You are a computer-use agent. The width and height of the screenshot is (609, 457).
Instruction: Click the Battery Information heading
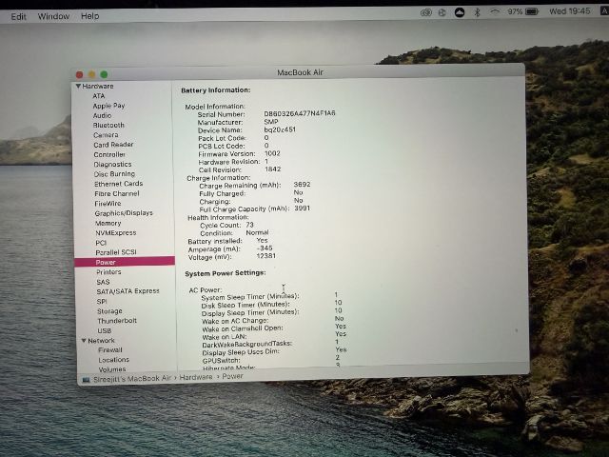point(216,90)
